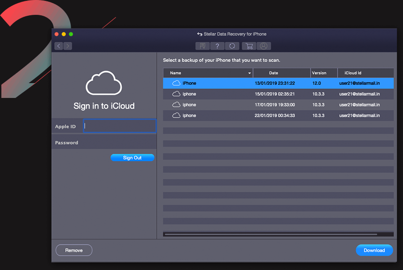The height and width of the screenshot is (270, 403).
Task: Open the saved scan list toolbar icon
Action: [x=203, y=46]
